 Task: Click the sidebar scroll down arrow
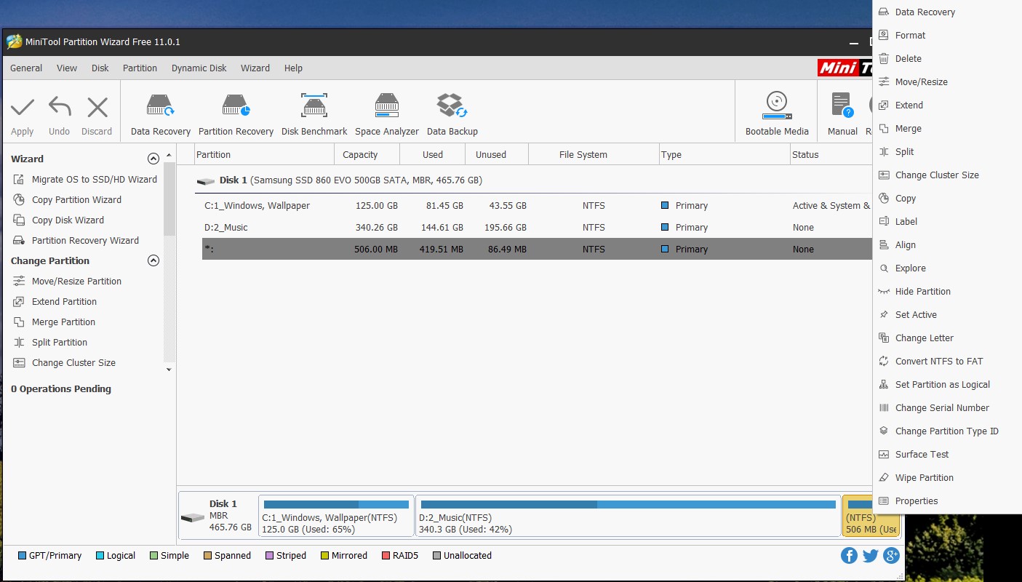[169, 370]
